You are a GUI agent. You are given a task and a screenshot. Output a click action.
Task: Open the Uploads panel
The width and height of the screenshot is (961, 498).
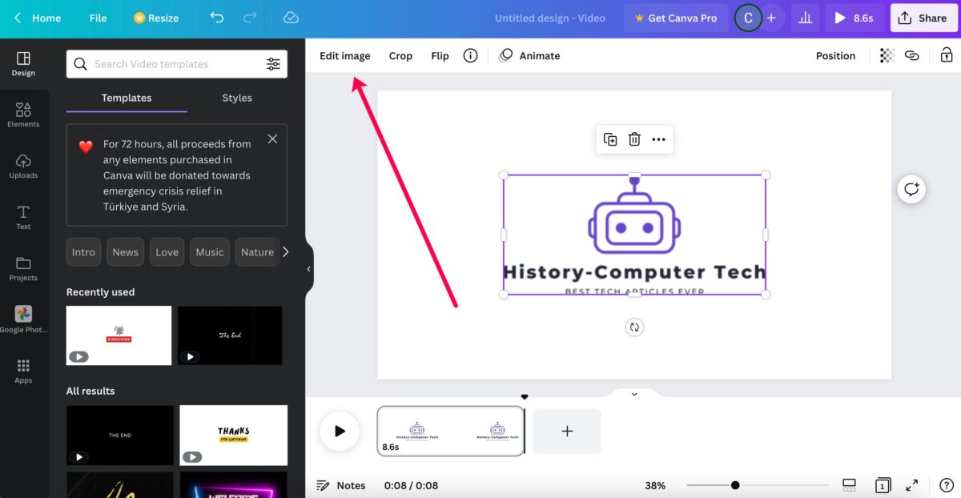(x=23, y=167)
